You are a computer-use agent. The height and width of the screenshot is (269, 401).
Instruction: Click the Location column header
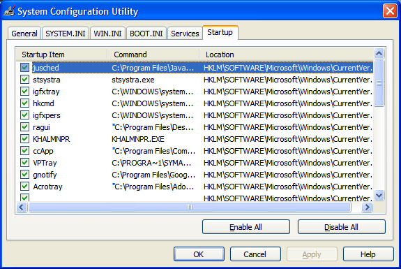coord(287,54)
